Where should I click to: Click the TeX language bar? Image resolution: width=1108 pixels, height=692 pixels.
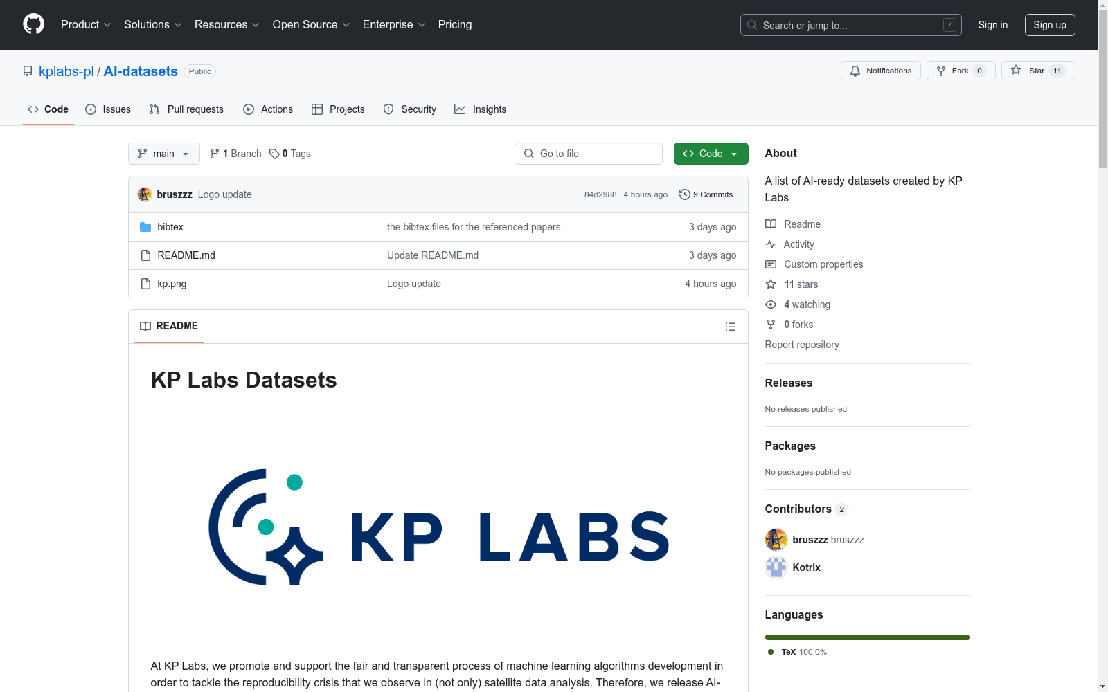click(868, 637)
